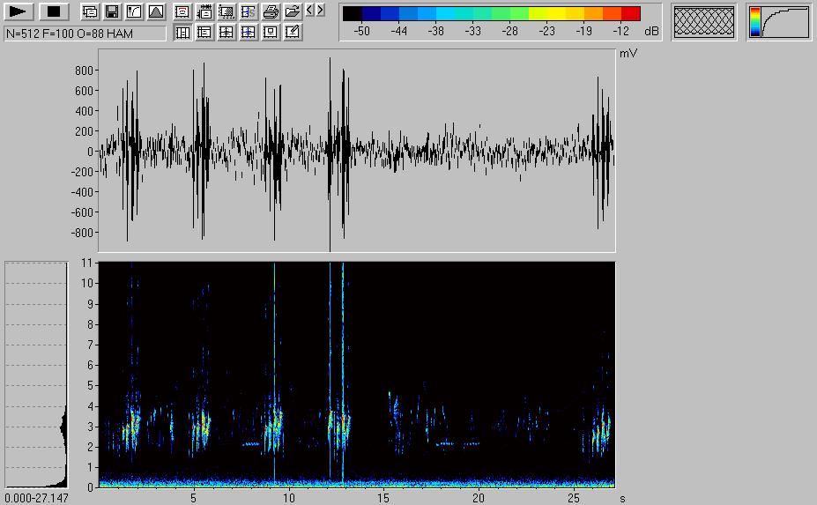817x505 pixels.
Task: Click the hatched pattern button
Action: click(x=704, y=22)
